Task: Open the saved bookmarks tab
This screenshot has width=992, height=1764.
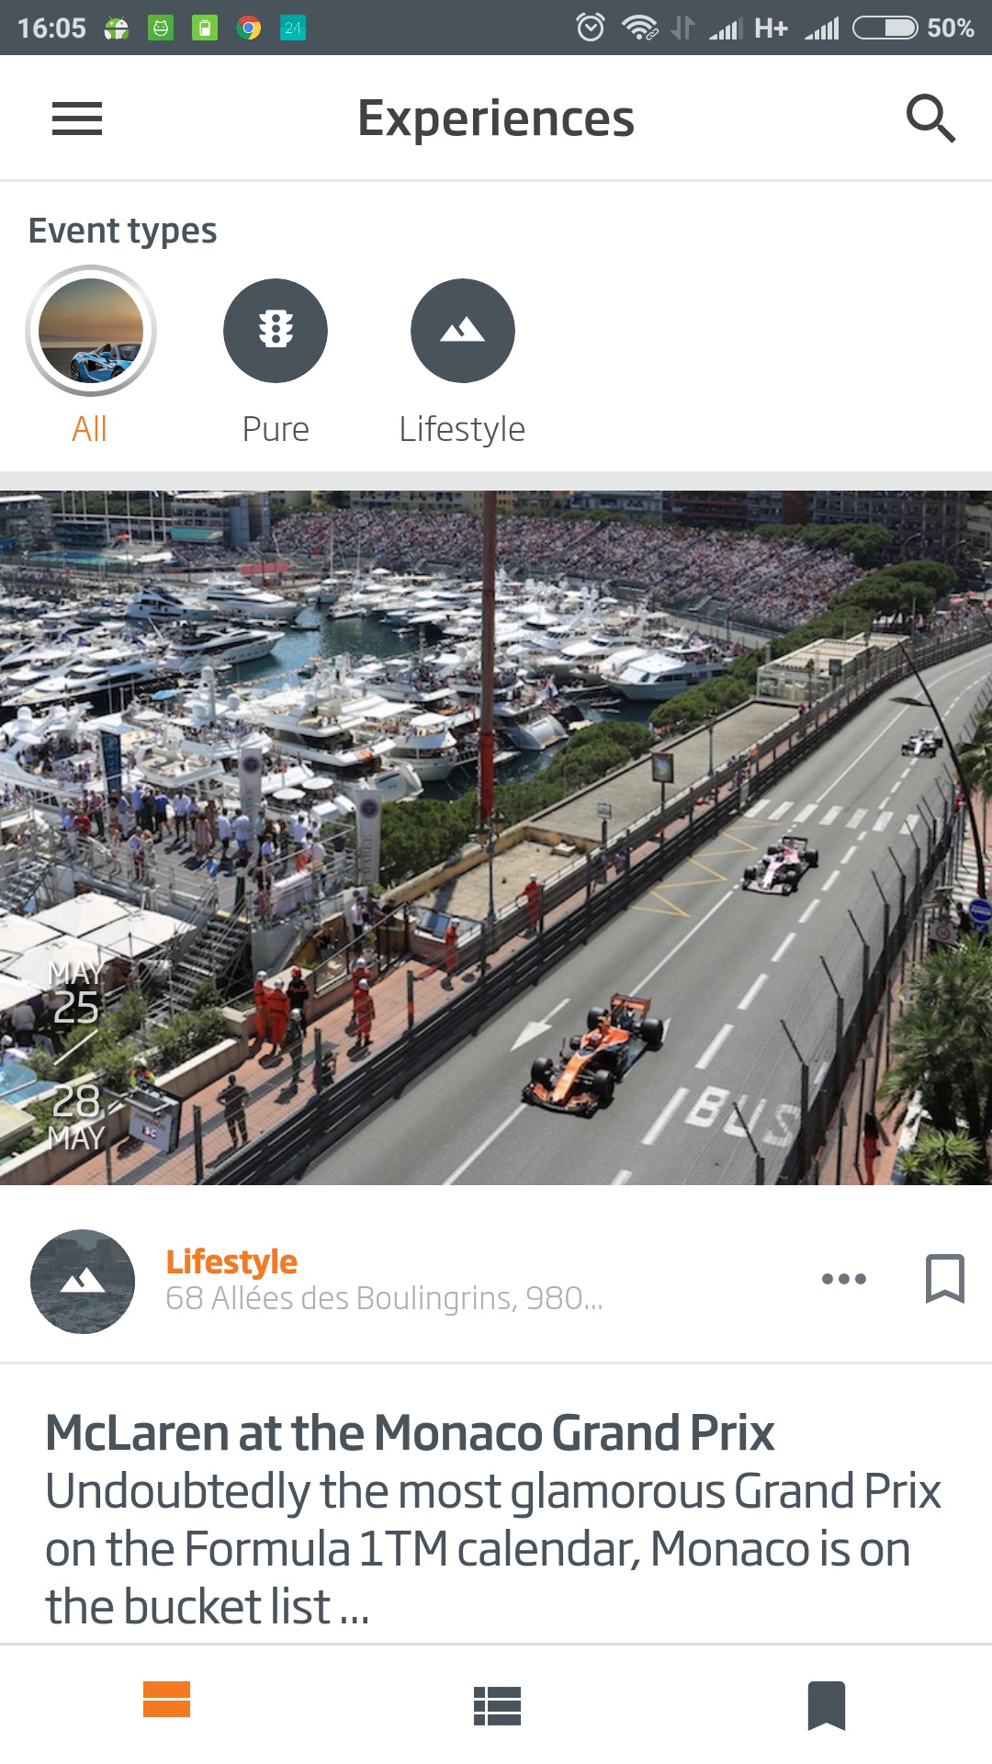Action: (x=827, y=1706)
